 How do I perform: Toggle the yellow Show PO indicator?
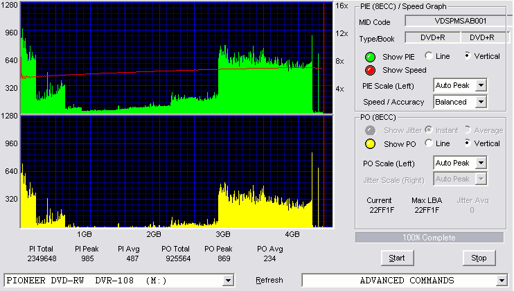coord(370,144)
